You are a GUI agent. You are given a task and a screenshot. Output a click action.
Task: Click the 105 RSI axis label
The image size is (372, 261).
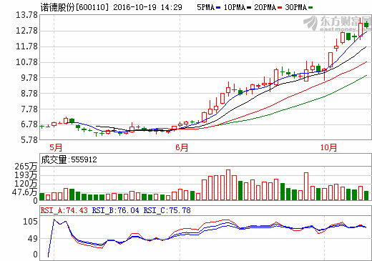[30, 222]
